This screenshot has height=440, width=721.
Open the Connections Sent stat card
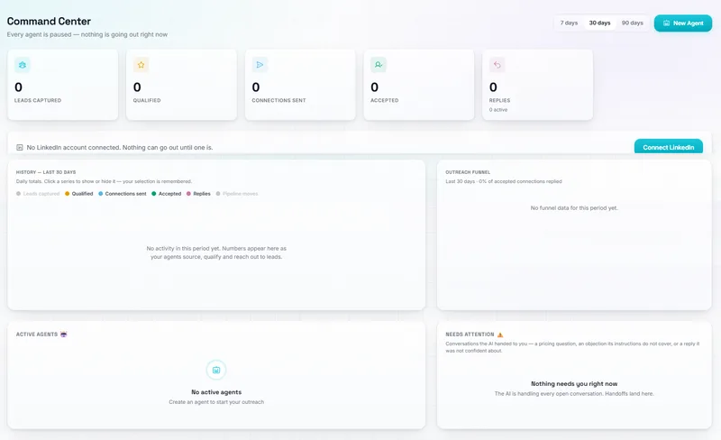[x=300, y=85]
